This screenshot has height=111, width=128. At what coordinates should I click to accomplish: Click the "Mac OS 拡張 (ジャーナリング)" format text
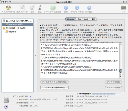(x=43, y=100)
